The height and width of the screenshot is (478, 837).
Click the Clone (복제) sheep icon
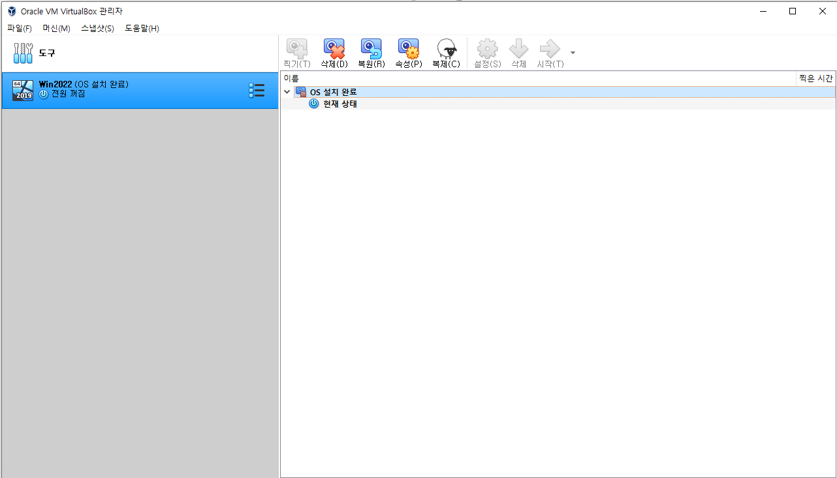click(x=446, y=48)
